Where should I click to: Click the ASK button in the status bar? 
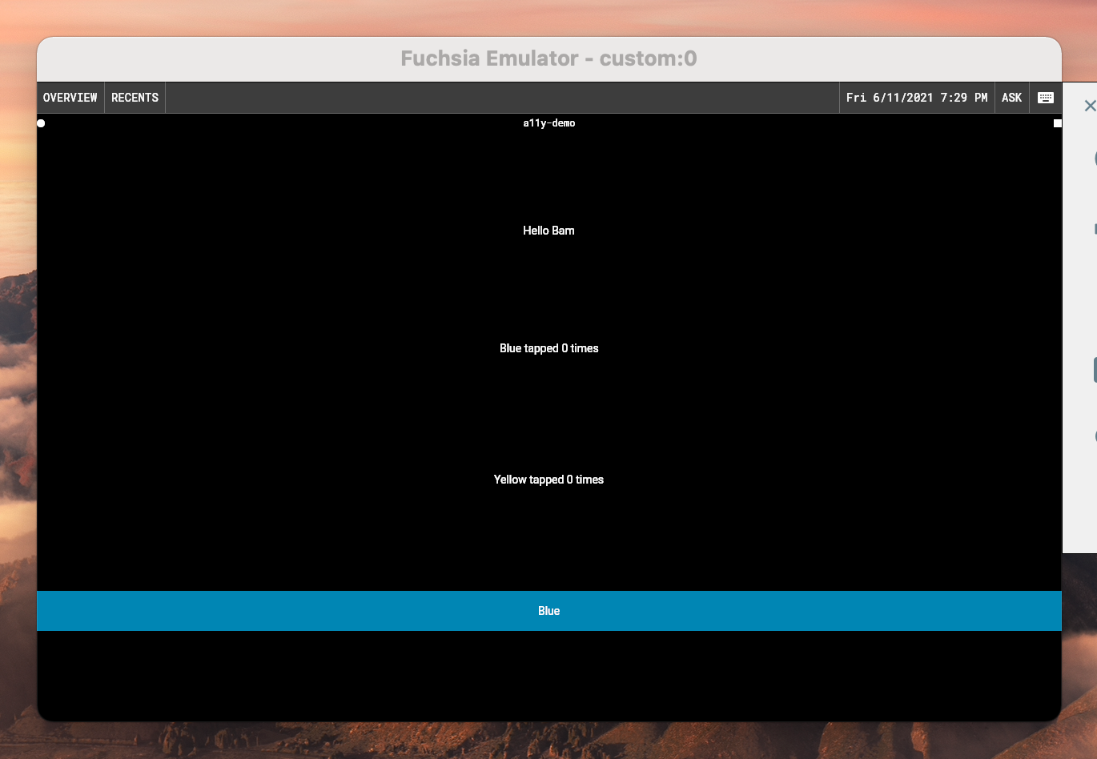(1011, 97)
